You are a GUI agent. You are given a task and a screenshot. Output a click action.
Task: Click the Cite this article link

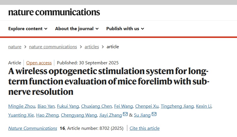click(145, 128)
